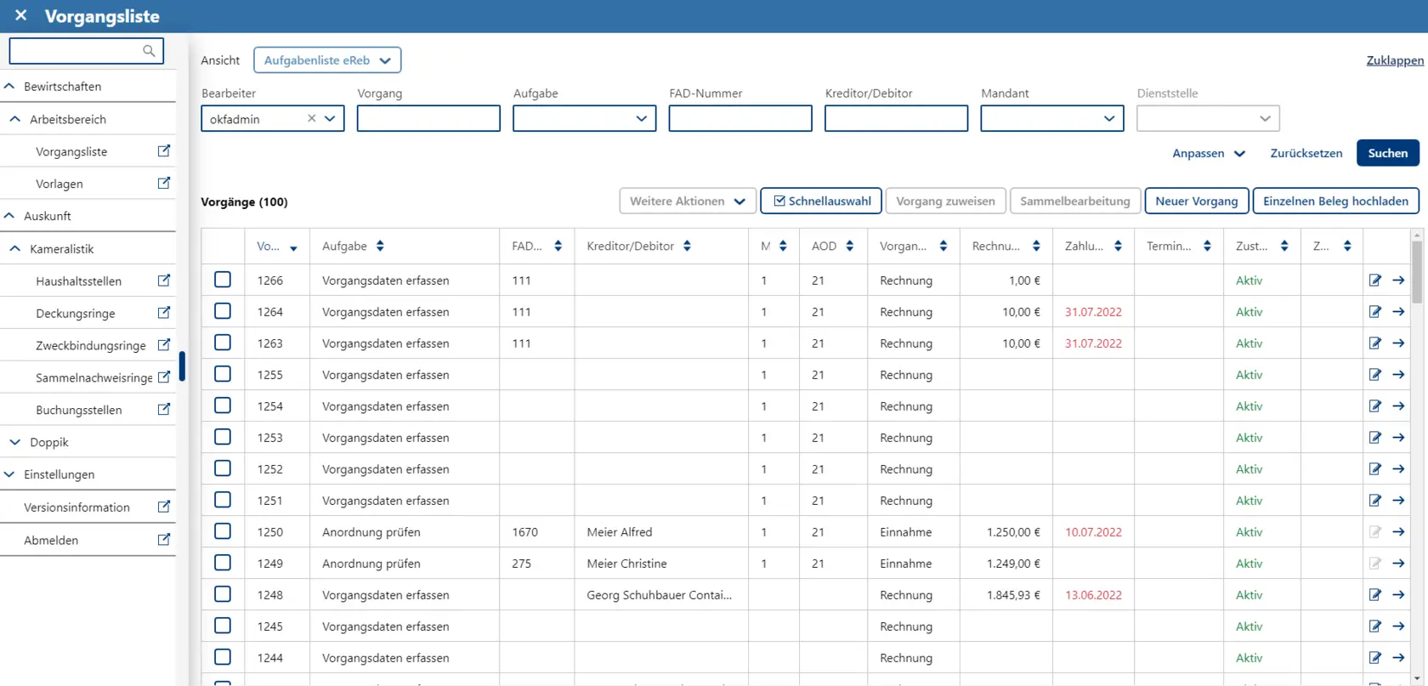The height and width of the screenshot is (686, 1428).
Task: Click into the FAD-Nummer input field
Action: pyautogui.click(x=739, y=119)
